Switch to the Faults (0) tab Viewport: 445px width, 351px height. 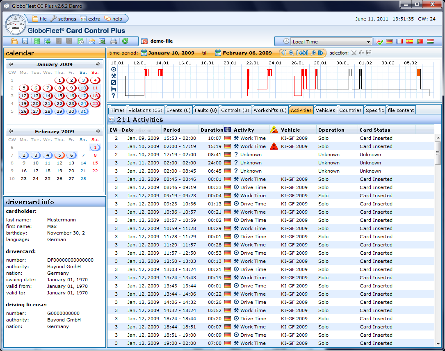pos(205,110)
